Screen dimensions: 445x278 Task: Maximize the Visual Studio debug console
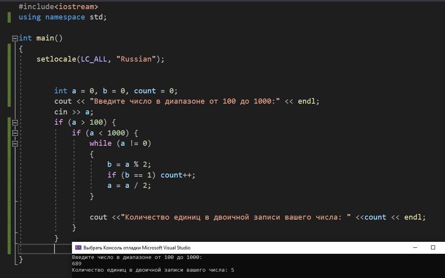pyautogui.click(x=433, y=248)
